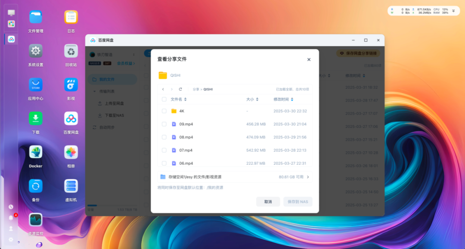465x249 pixels.
Task: Check the 08.mp4 checkbox
Action: [x=164, y=137]
